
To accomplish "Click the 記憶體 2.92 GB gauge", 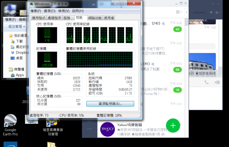I will [x=47, y=59].
